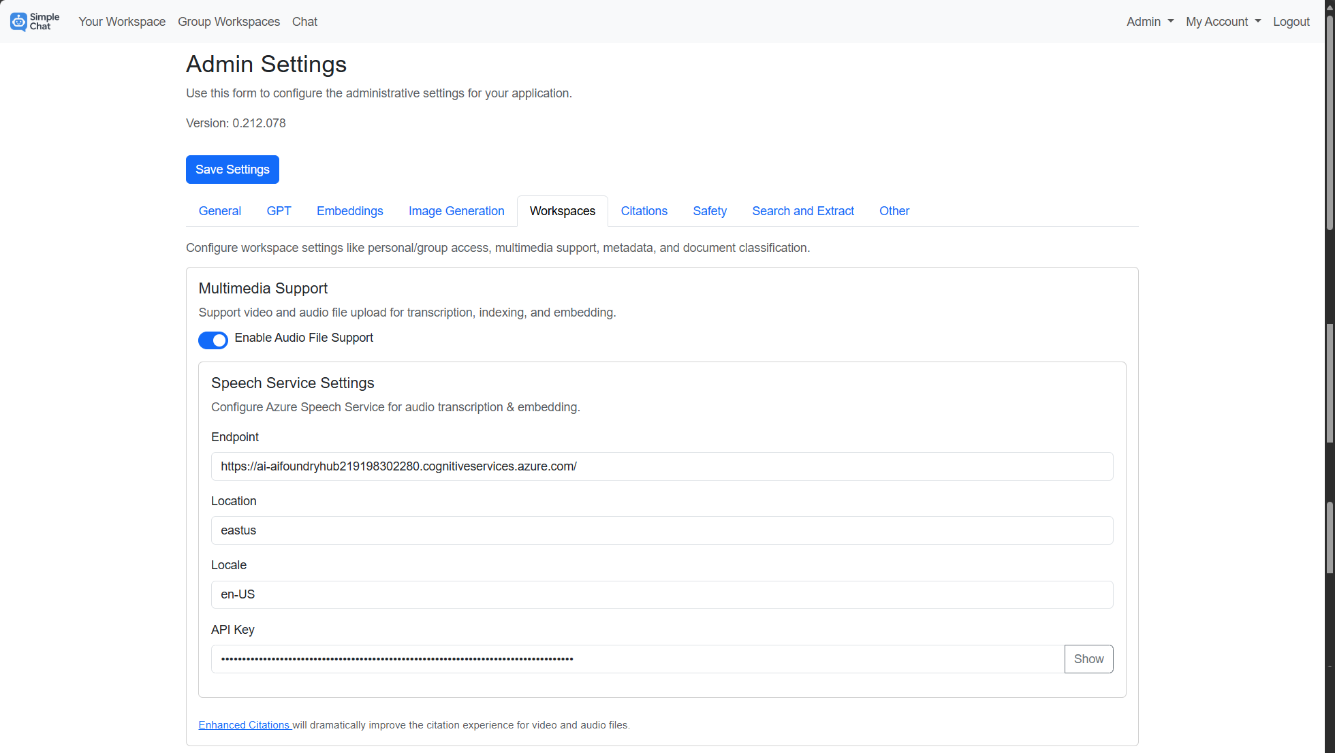Switch to the Citations tab
1335x753 pixels.
click(x=644, y=211)
